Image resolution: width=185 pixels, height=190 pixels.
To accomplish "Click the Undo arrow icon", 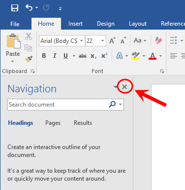I will click(x=29, y=7).
